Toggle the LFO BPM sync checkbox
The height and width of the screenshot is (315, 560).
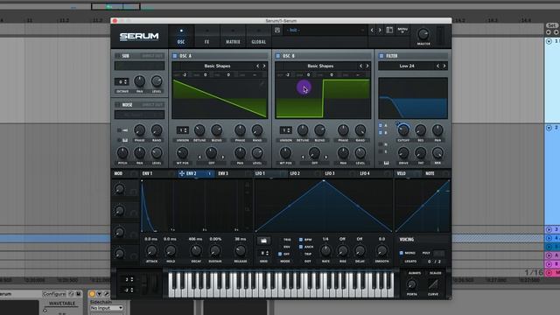[x=301, y=240]
